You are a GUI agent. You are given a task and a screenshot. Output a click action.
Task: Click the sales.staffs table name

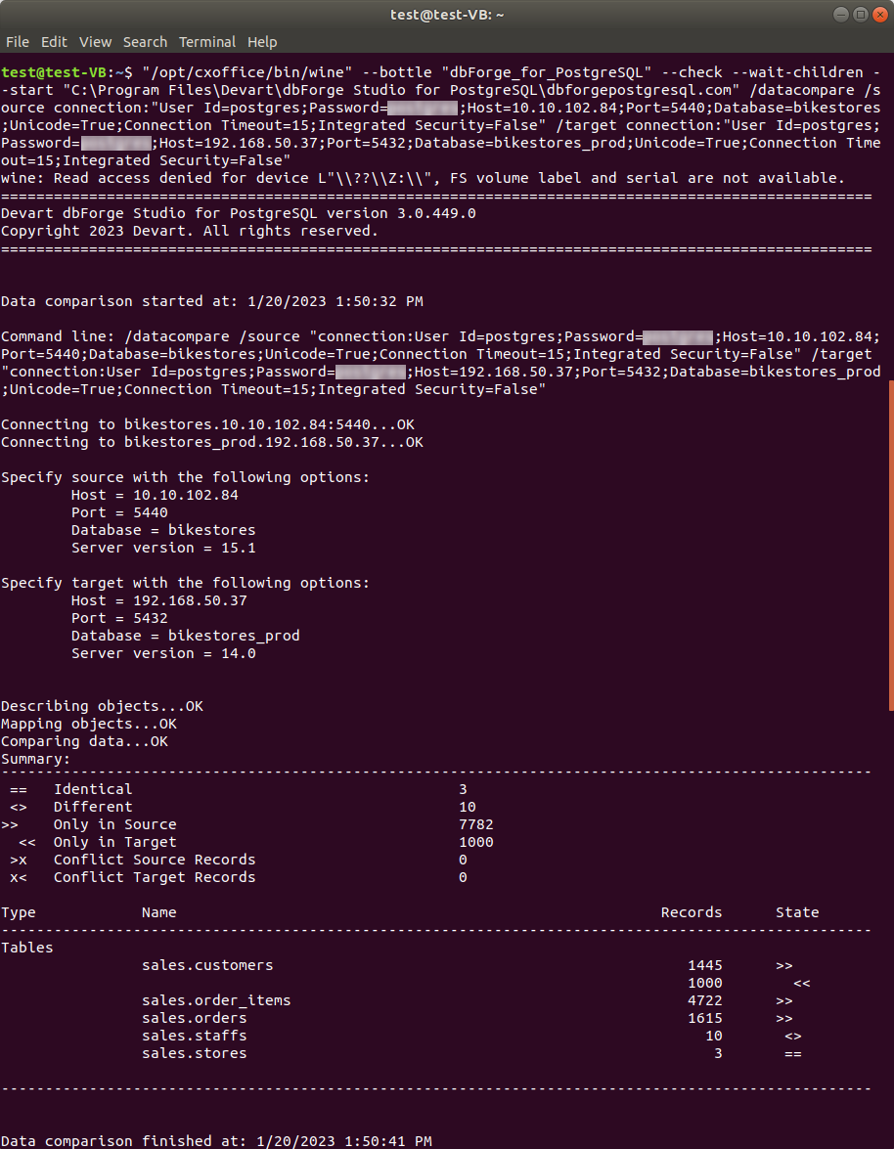coord(195,1036)
